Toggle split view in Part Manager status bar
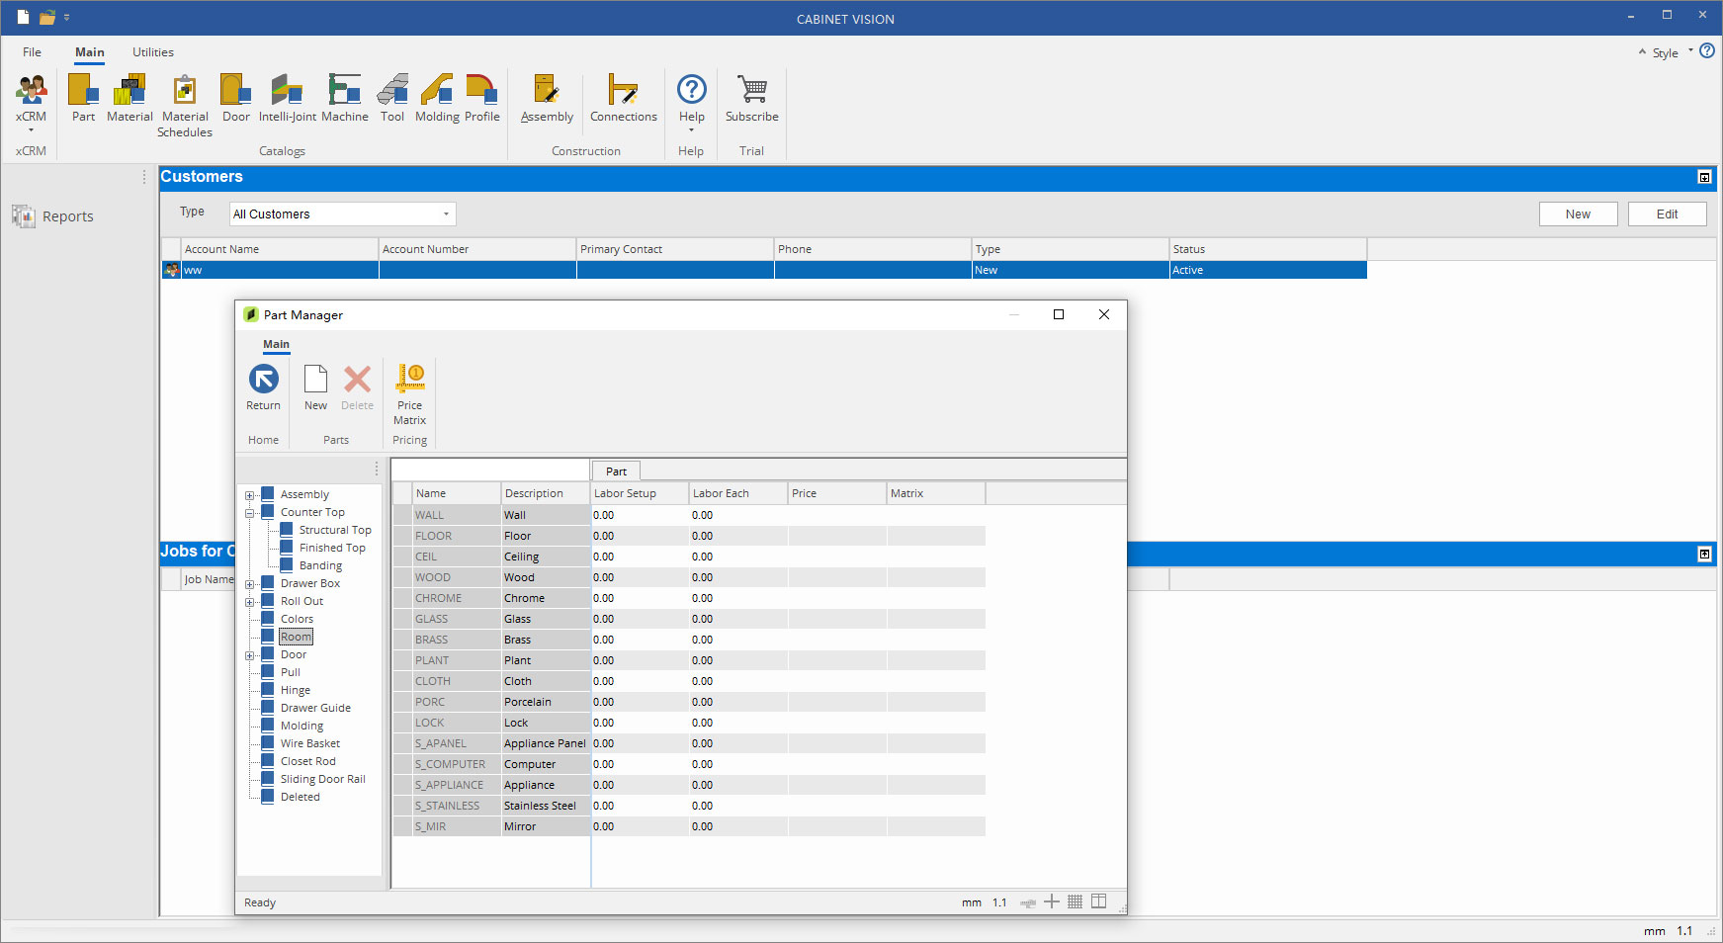The width and height of the screenshot is (1723, 943). (1098, 901)
